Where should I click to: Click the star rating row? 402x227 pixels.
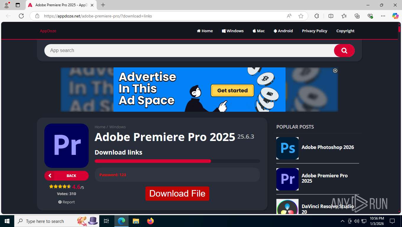(x=60, y=187)
